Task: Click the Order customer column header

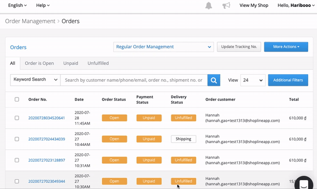Action: [220, 99]
